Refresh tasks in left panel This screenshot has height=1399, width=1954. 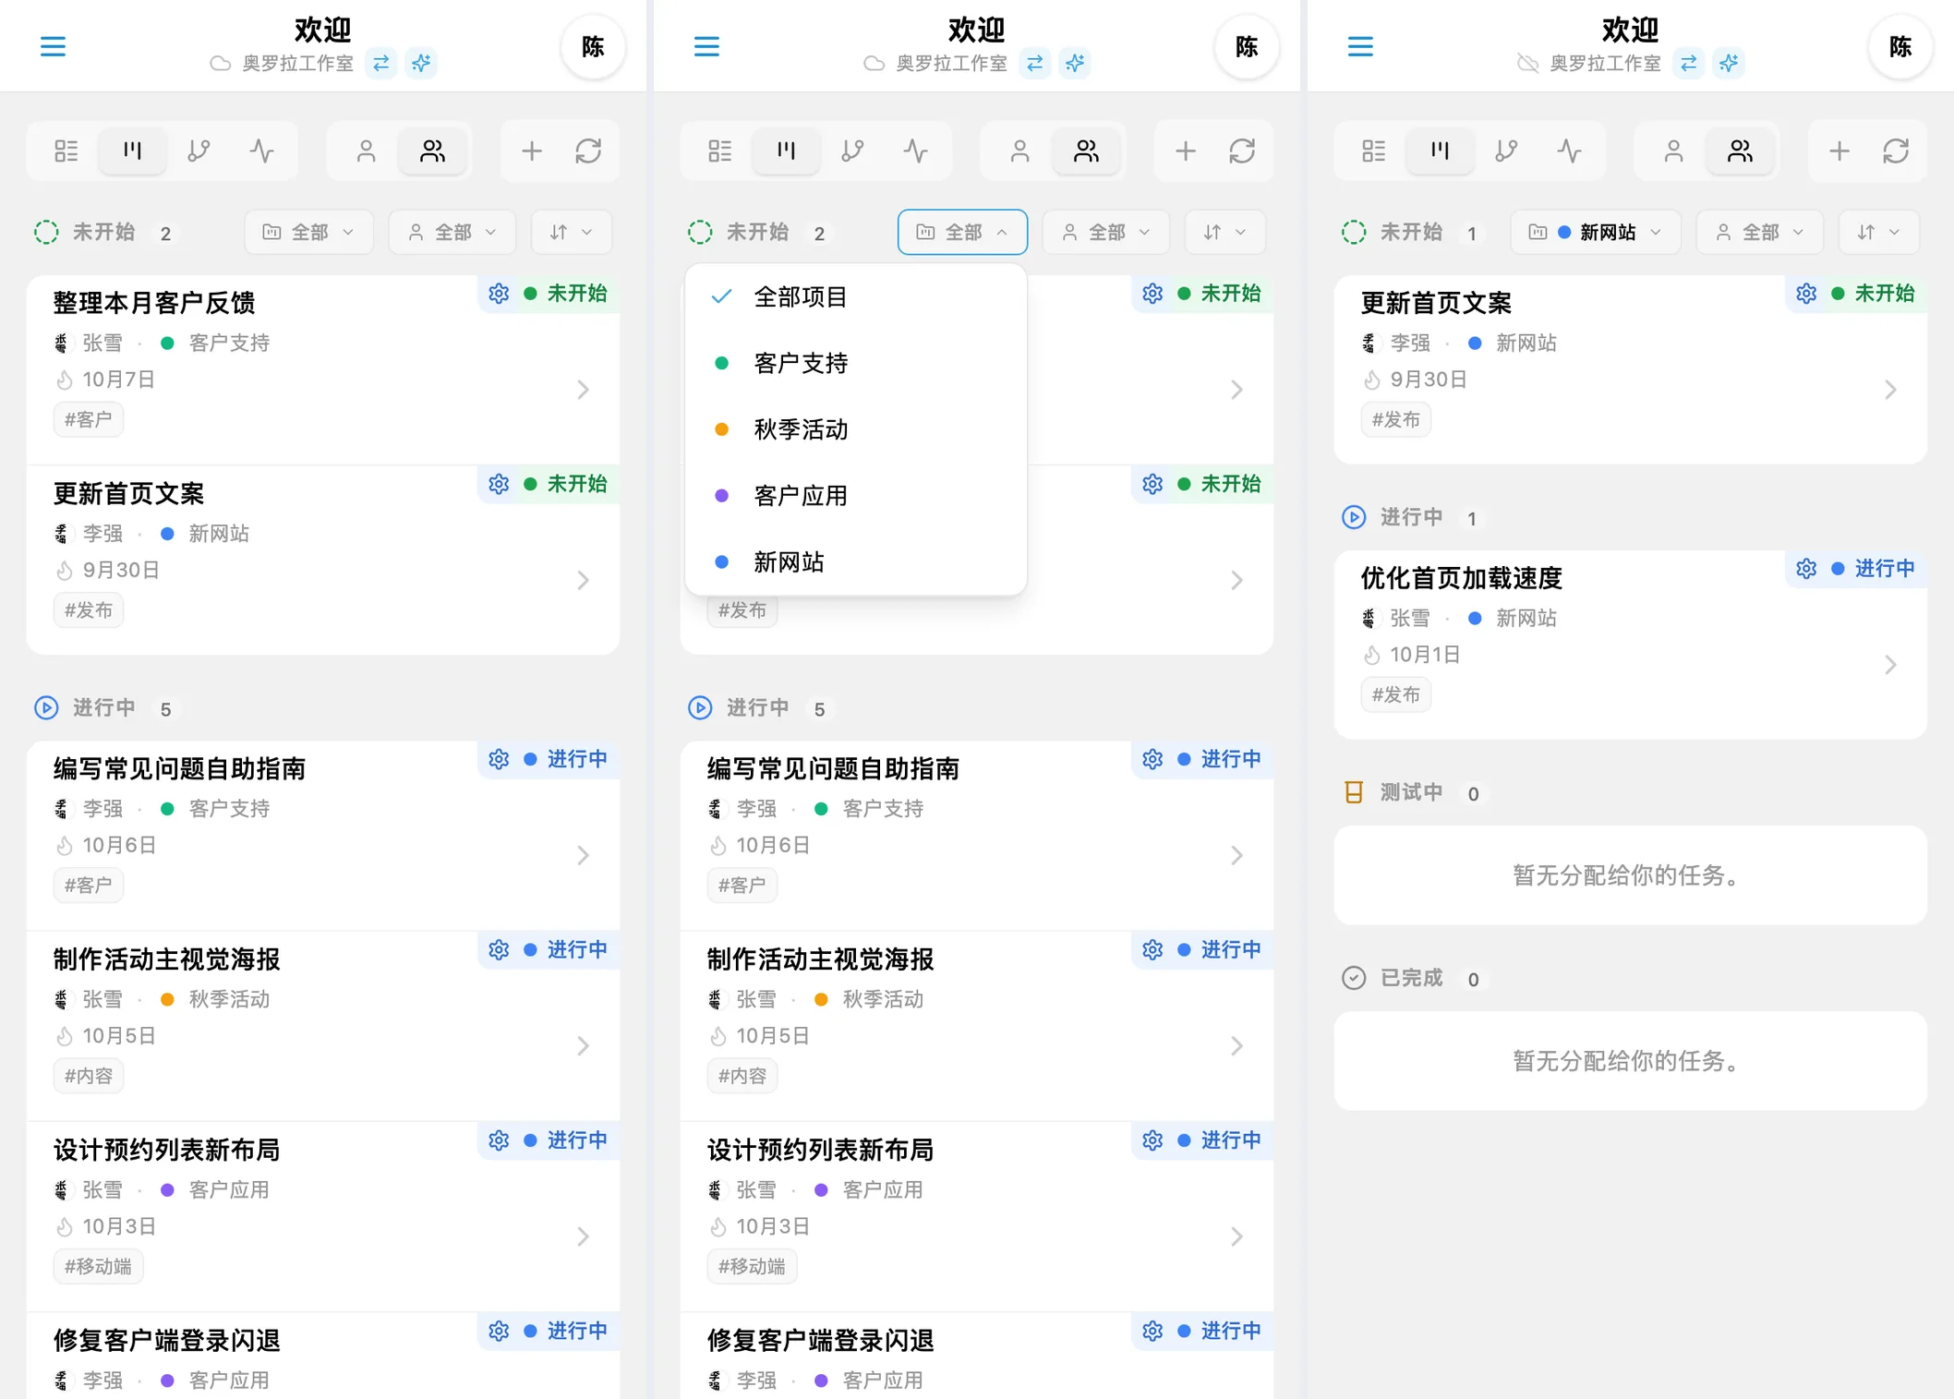[588, 151]
